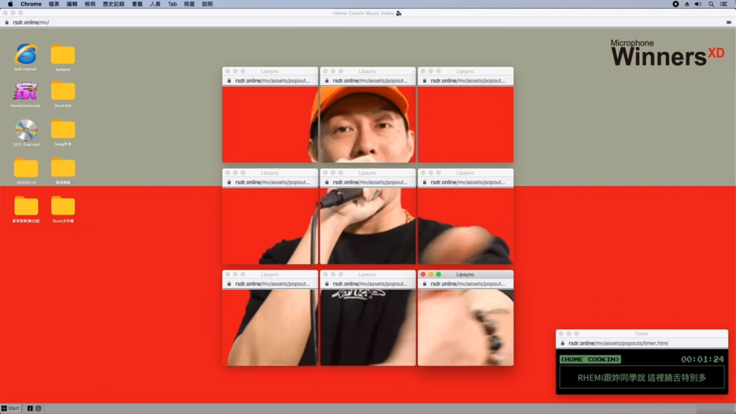
Task: Click the Timer window's timer.html address bar
Action: click(641, 343)
